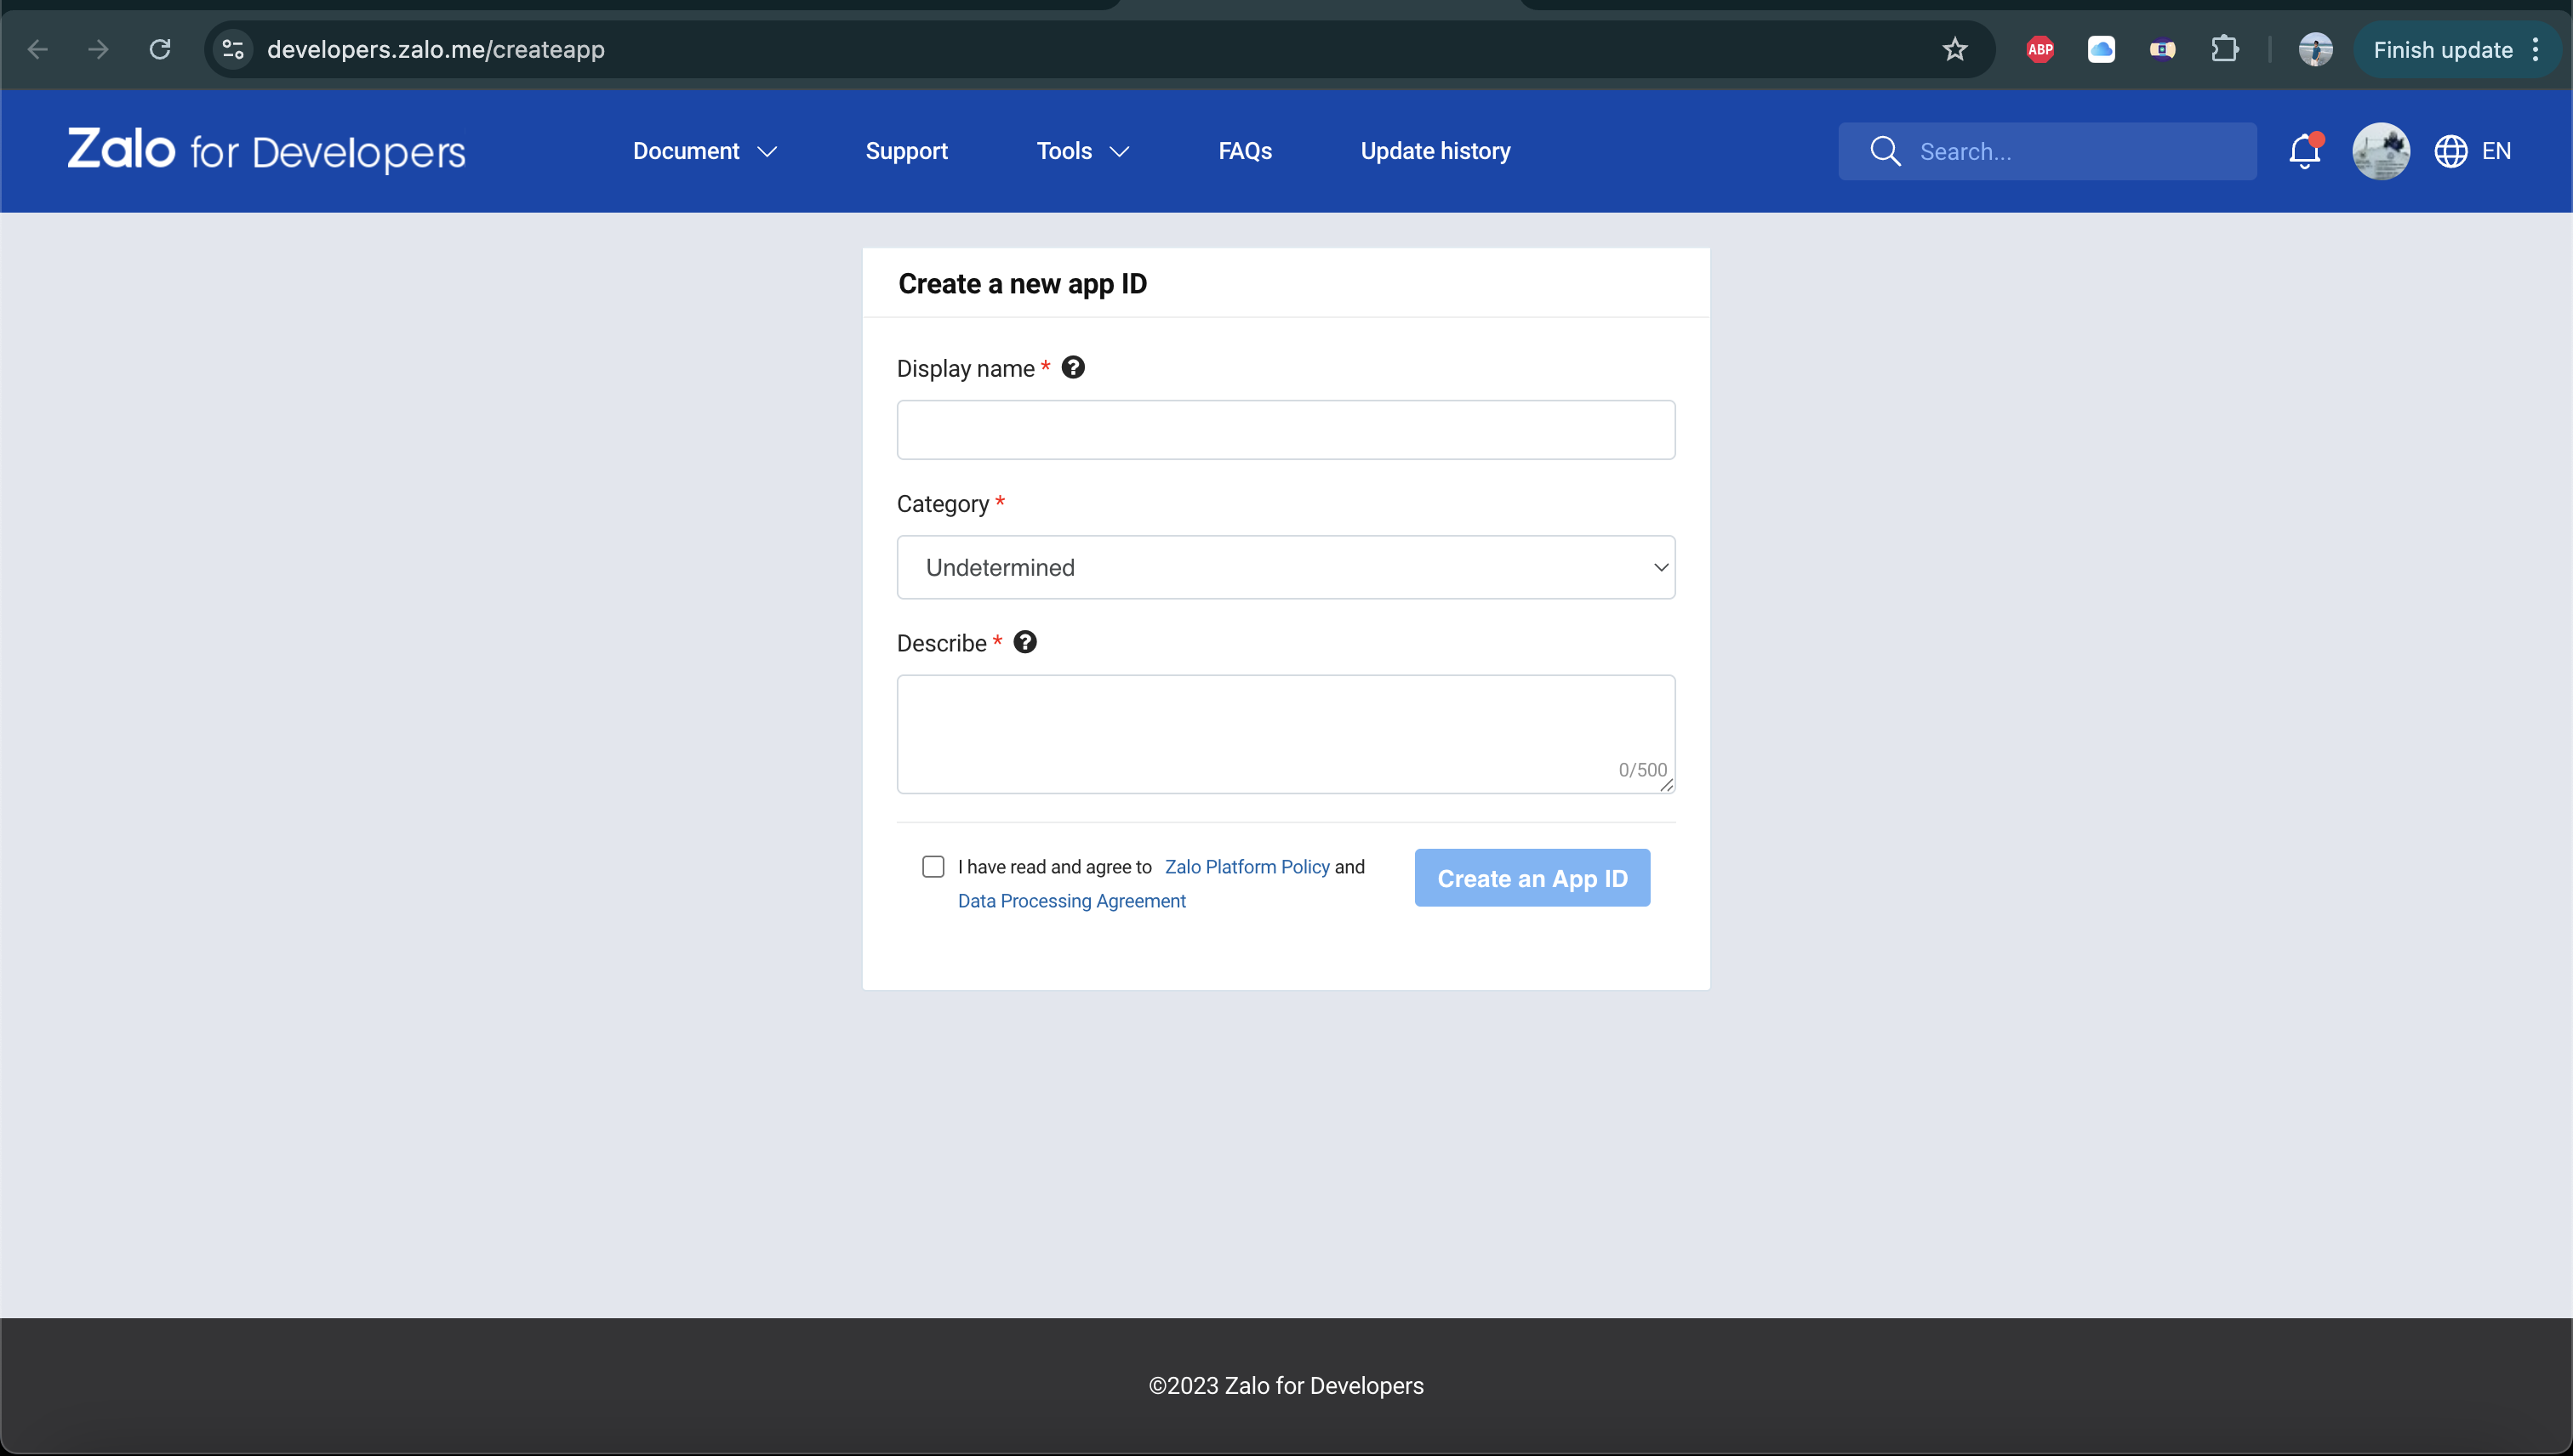Click the Display name help question icon
This screenshot has width=2573, height=1456.
coord(1072,367)
